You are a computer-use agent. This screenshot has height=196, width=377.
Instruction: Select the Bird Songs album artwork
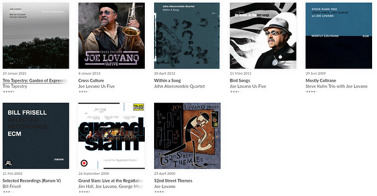click(x=263, y=36)
